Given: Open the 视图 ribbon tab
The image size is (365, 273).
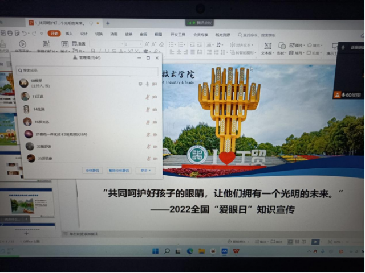Looking at the screenshot, I should tap(159, 34).
